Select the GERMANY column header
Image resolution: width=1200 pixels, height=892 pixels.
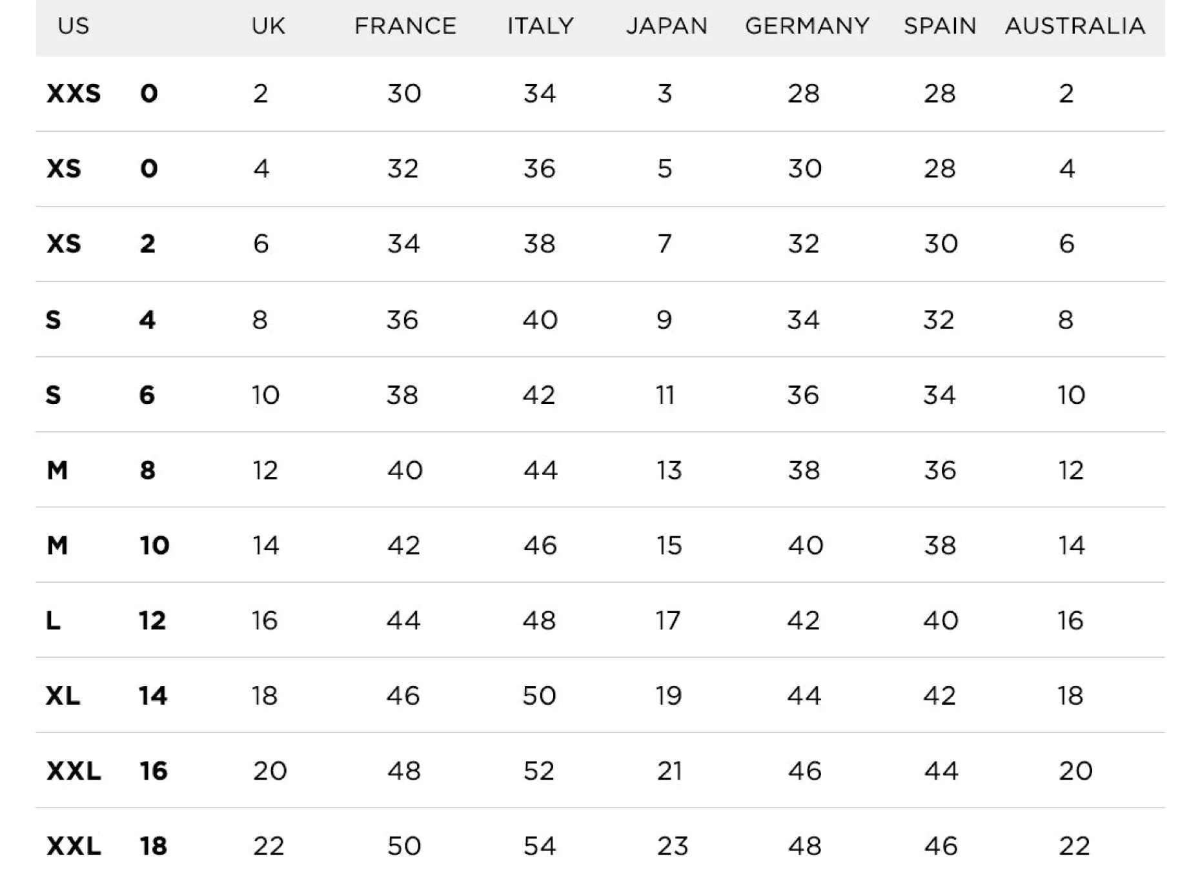tap(807, 26)
